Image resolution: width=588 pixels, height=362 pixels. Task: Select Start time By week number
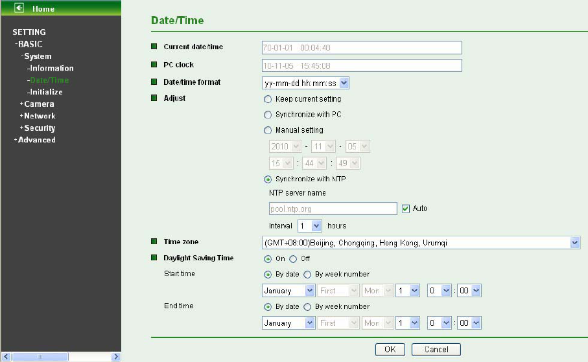pos(307,275)
